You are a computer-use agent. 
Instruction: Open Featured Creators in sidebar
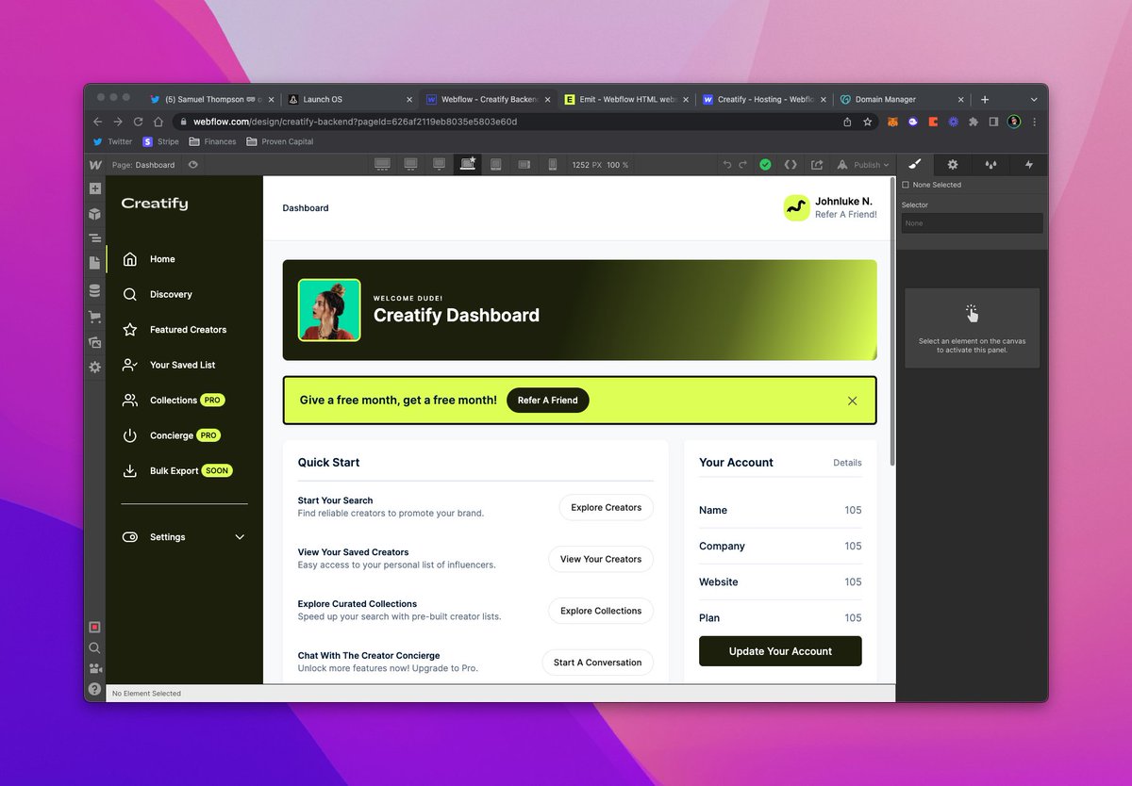[188, 330]
